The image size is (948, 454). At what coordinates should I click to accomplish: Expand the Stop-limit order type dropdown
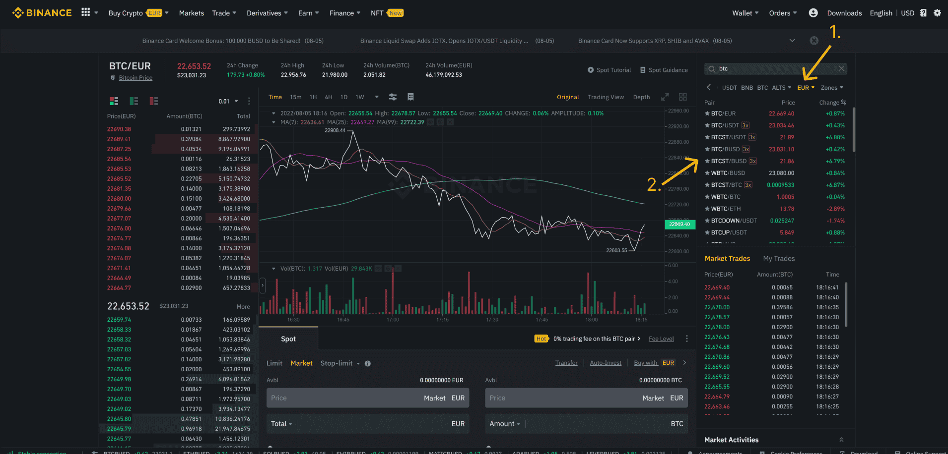[x=340, y=363]
